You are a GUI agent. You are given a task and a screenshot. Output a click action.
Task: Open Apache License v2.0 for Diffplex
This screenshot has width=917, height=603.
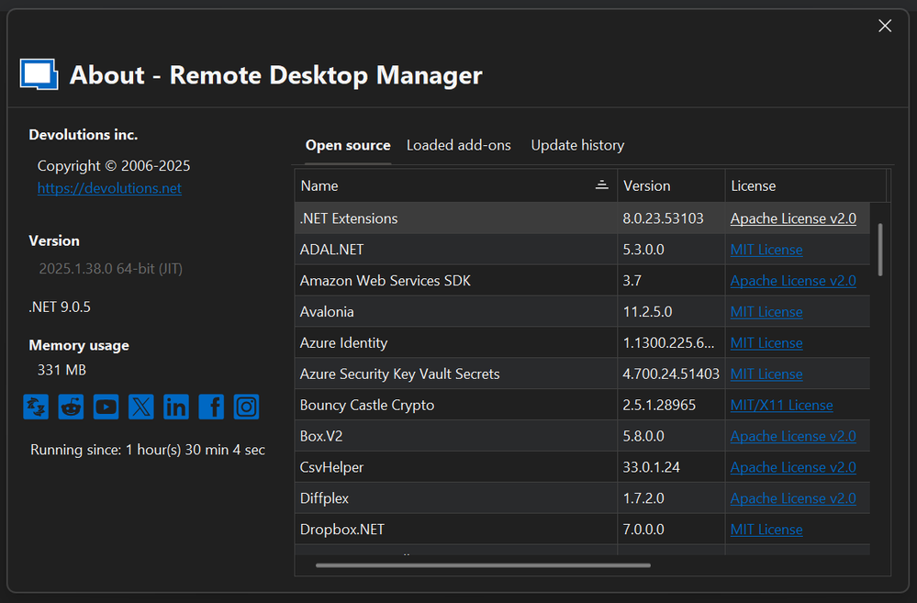793,497
